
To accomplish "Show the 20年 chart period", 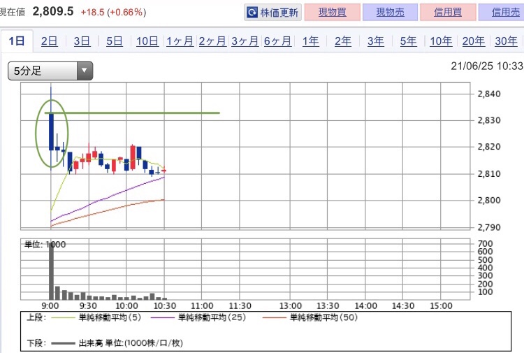I will (474, 41).
